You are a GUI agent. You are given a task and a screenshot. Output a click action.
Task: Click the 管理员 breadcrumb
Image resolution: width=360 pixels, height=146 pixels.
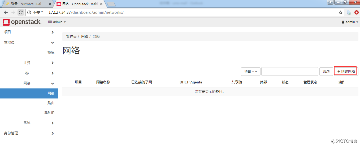[x=71, y=36]
